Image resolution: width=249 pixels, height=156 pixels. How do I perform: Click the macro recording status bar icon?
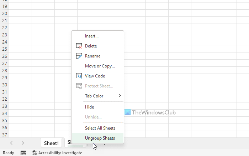click(23, 153)
